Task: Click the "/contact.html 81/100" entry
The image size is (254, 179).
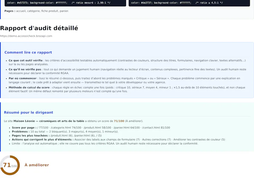Action: [x=156, y=127]
